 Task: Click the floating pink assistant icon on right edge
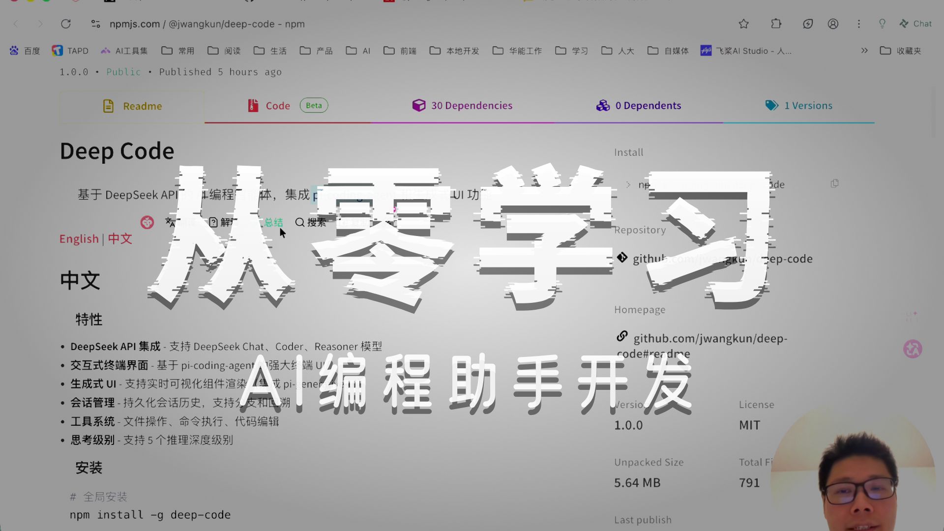tap(913, 349)
